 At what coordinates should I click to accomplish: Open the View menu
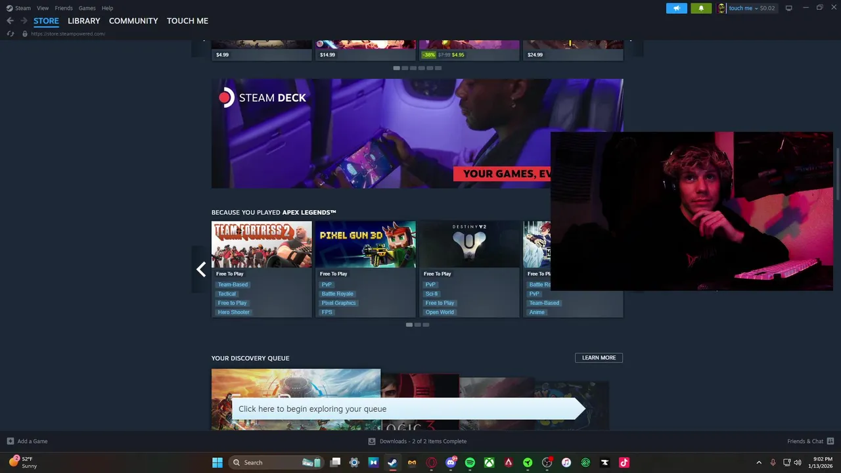43,8
